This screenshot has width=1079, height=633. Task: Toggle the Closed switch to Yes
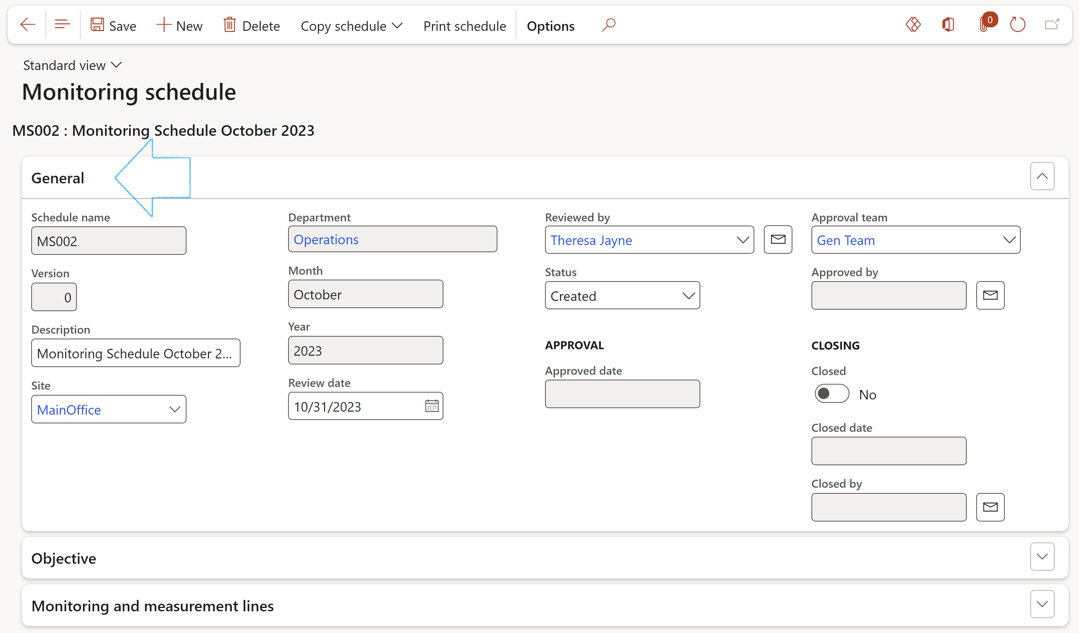click(830, 393)
